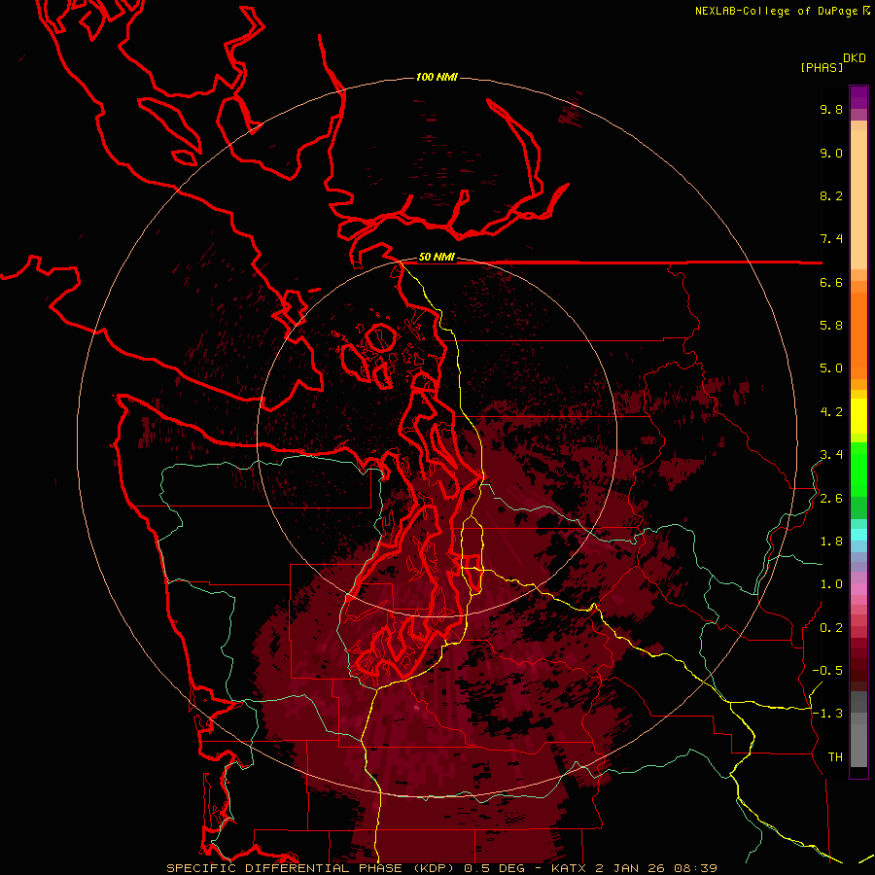Click the 50 NMI range ring label

pos(437,258)
